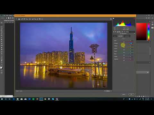
Task: Click the Cancel button
Action: [x=124, y=94]
